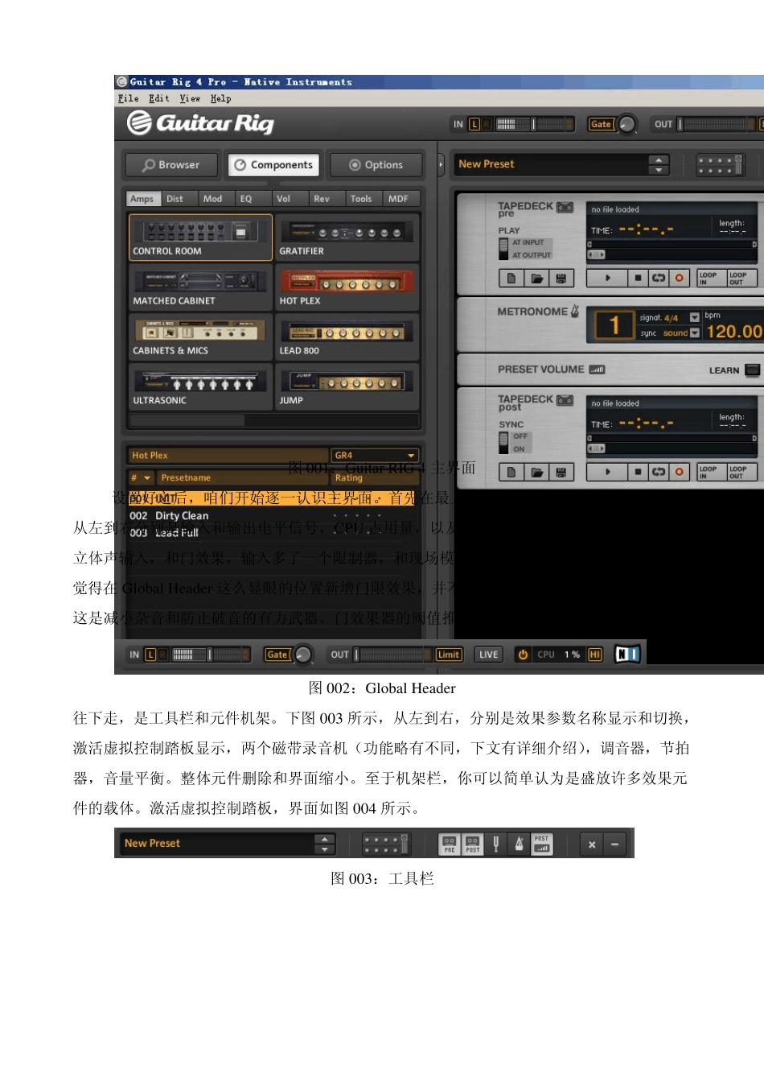Open file folder in Tapedeck pre
Image resolution: width=764 pixels, height=1082 pixels.
536,279
